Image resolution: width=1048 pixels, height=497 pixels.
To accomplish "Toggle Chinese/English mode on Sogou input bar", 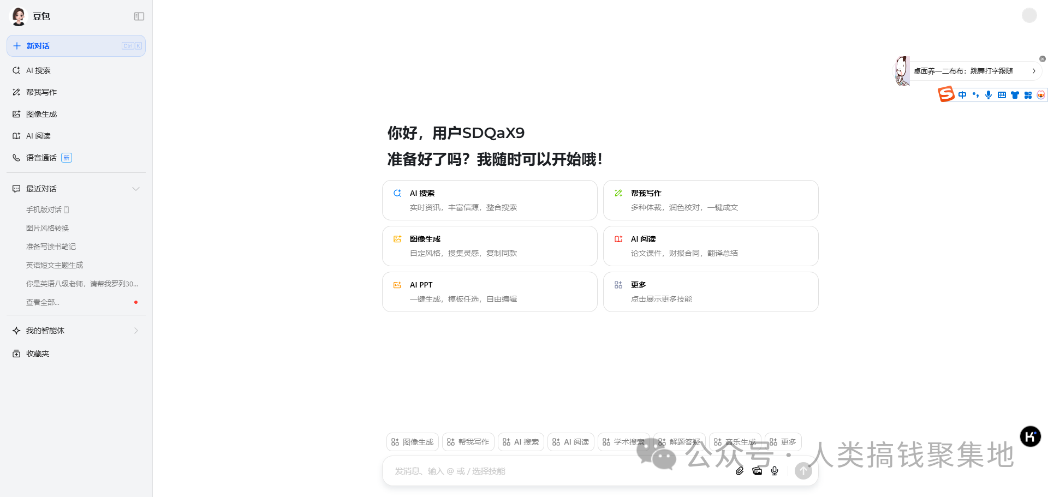I will tap(962, 94).
